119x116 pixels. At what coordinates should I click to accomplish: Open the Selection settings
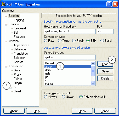pos(20,58)
